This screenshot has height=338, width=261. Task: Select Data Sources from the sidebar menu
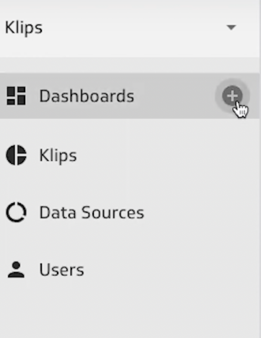tap(91, 212)
